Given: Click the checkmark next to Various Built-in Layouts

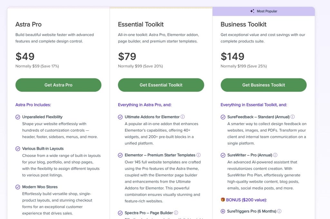Looking at the screenshot, I should (x=18, y=149).
